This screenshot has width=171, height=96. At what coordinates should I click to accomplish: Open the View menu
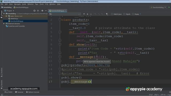pyautogui.click(x=11, y=4)
